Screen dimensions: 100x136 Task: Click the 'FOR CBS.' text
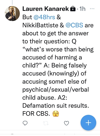[36, 113]
